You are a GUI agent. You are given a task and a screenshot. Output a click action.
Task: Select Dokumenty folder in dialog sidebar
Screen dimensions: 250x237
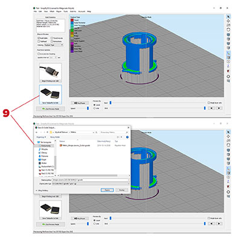[x=45, y=146]
